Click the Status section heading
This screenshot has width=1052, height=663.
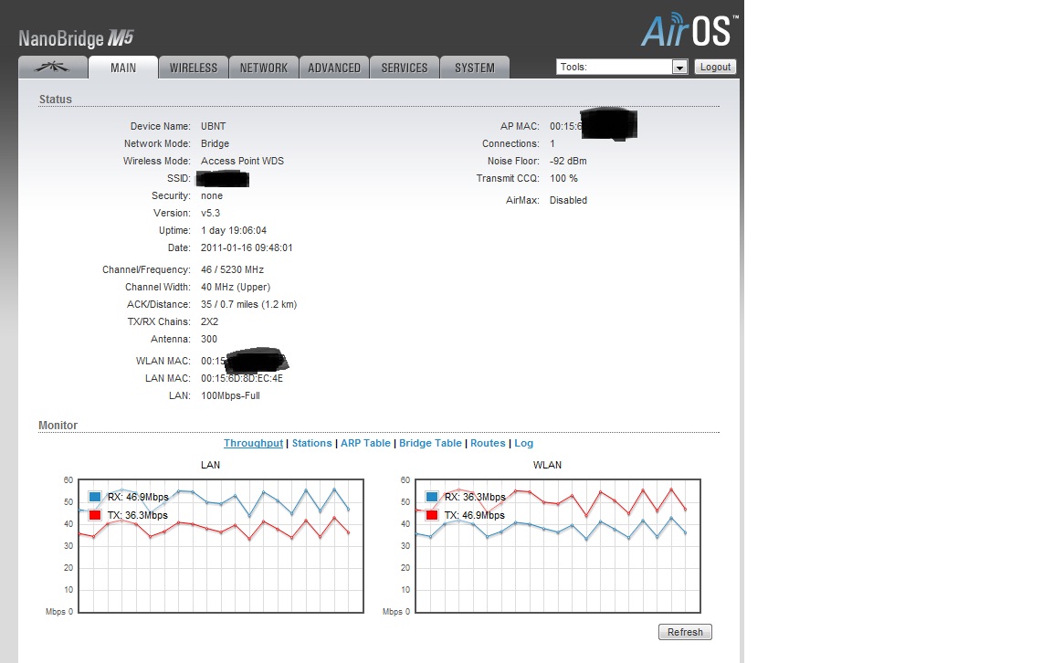(x=55, y=100)
